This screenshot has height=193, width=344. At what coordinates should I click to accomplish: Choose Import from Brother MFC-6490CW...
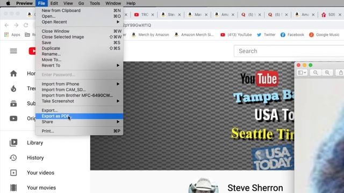point(79,95)
